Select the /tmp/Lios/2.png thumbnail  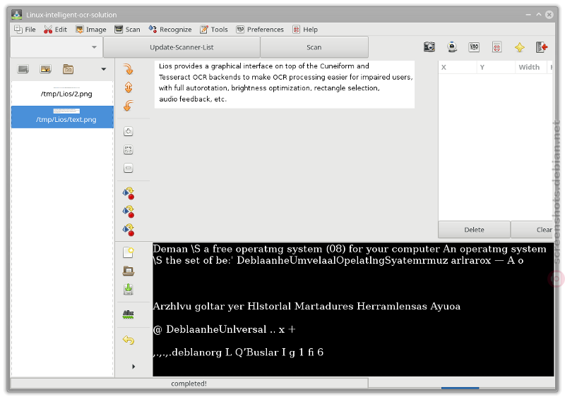62,92
